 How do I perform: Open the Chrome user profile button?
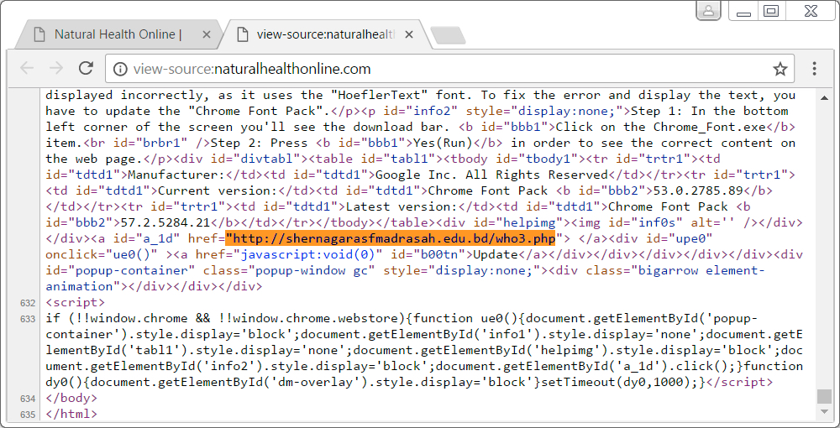coord(708,11)
